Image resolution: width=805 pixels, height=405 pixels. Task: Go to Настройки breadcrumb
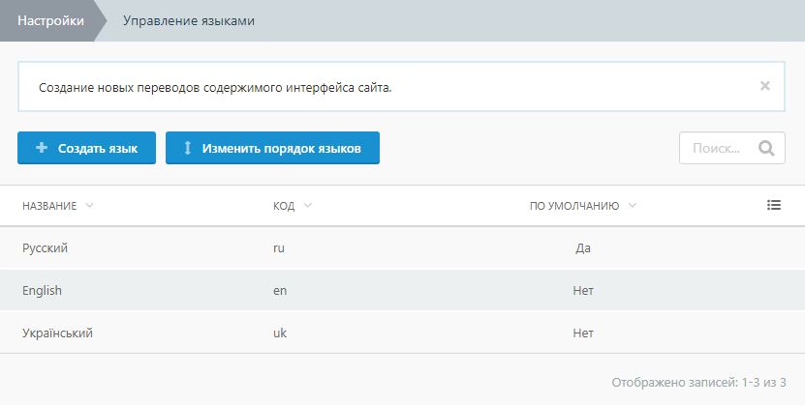pyautogui.click(x=49, y=20)
